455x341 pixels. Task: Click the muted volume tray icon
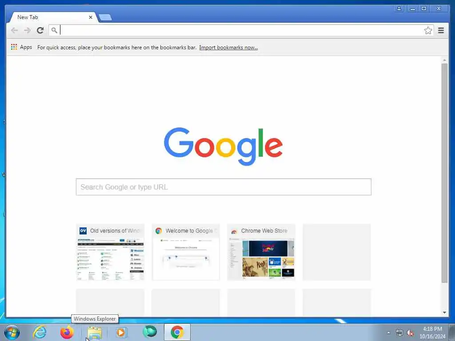[x=410, y=333]
